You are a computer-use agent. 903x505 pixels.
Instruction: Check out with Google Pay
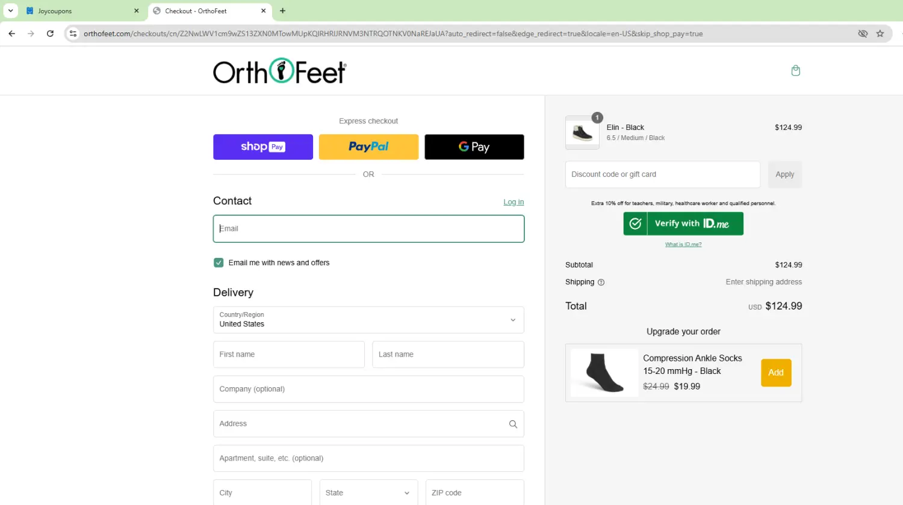[474, 147]
